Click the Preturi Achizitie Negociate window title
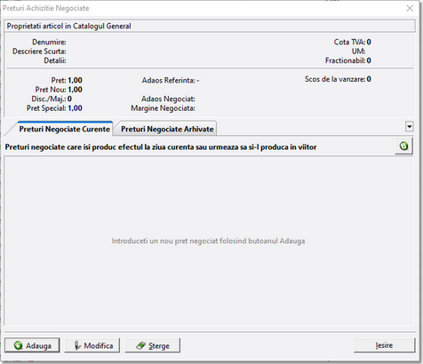423x364 pixels. [x=46, y=8]
